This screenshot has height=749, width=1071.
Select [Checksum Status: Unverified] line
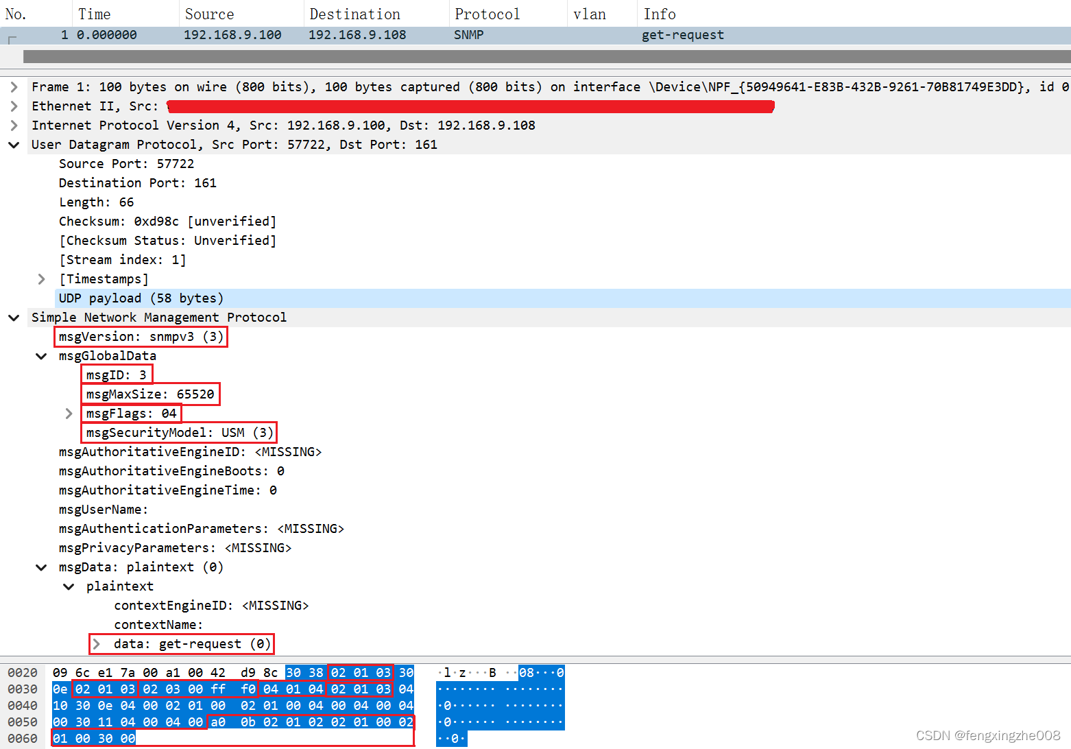[x=167, y=241]
